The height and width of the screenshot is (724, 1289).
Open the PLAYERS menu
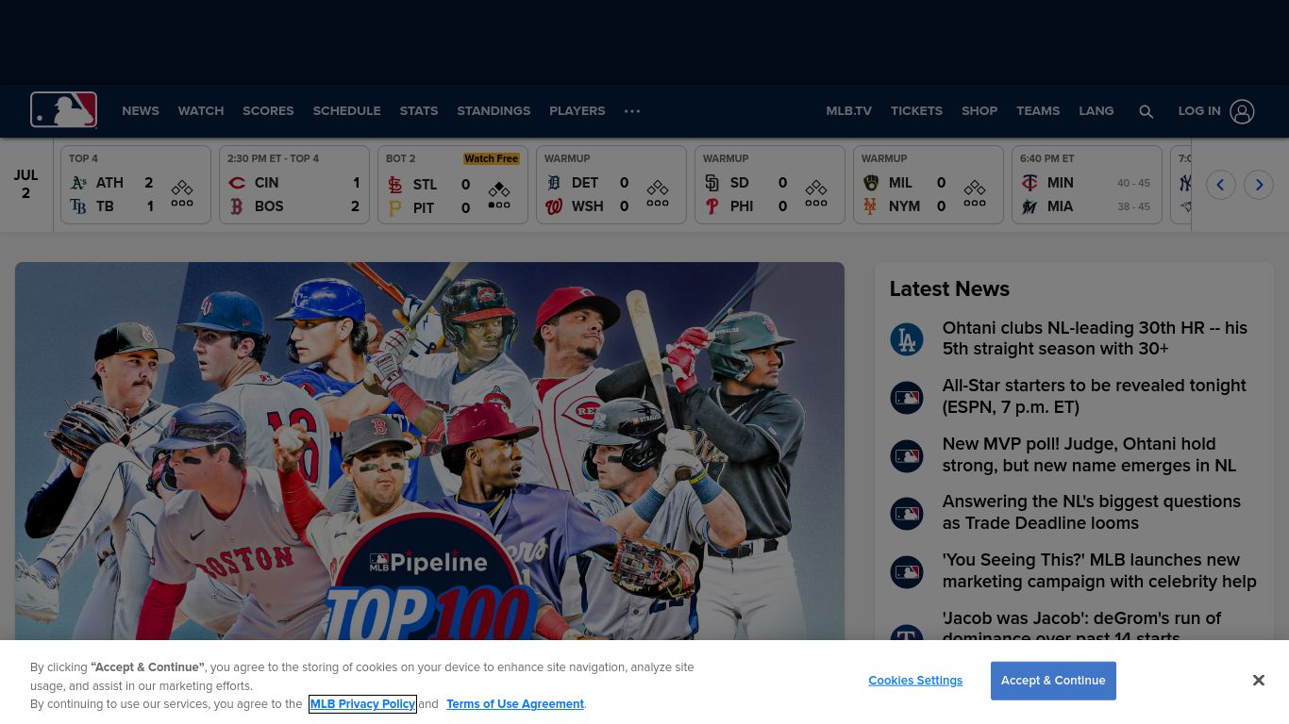(x=578, y=111)
